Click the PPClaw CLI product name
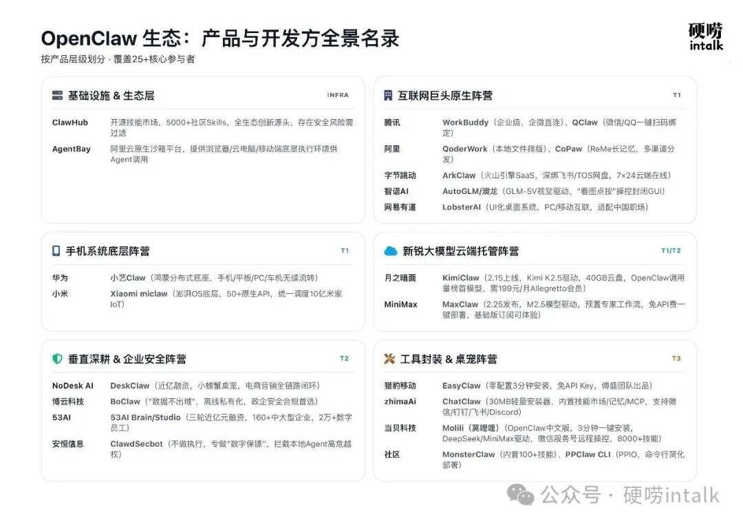The height and width of the screenshot is (525, 743). 588,454
